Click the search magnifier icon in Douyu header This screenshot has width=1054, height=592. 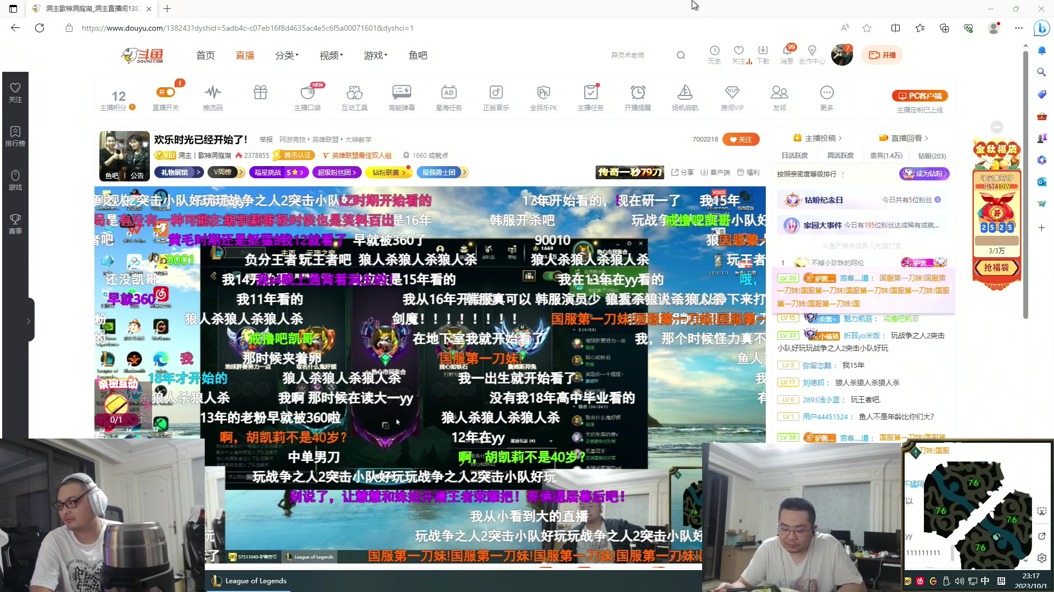(x=681, y=55)
